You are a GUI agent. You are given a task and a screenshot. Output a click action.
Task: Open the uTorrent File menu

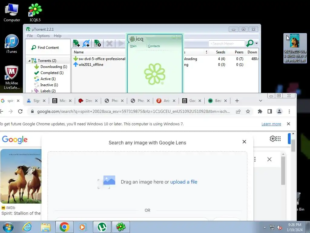coord(30,36)
